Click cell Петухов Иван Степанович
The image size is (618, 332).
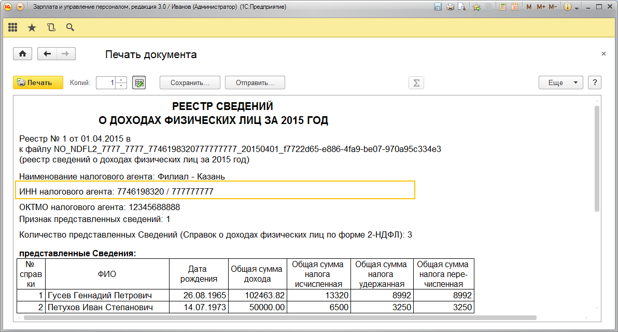tap(107, 307)
